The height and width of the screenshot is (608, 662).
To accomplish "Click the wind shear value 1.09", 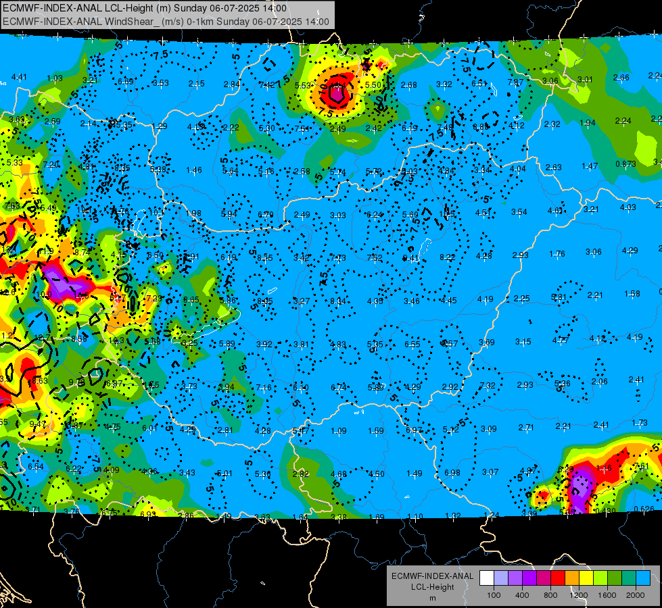I will 339,431.
